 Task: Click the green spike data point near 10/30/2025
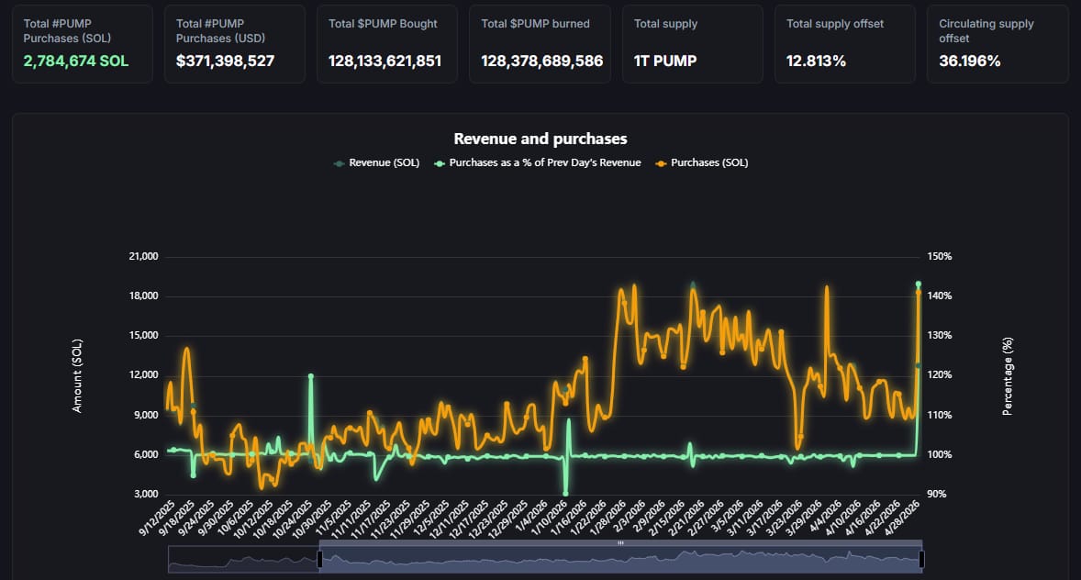click(311, 376)
